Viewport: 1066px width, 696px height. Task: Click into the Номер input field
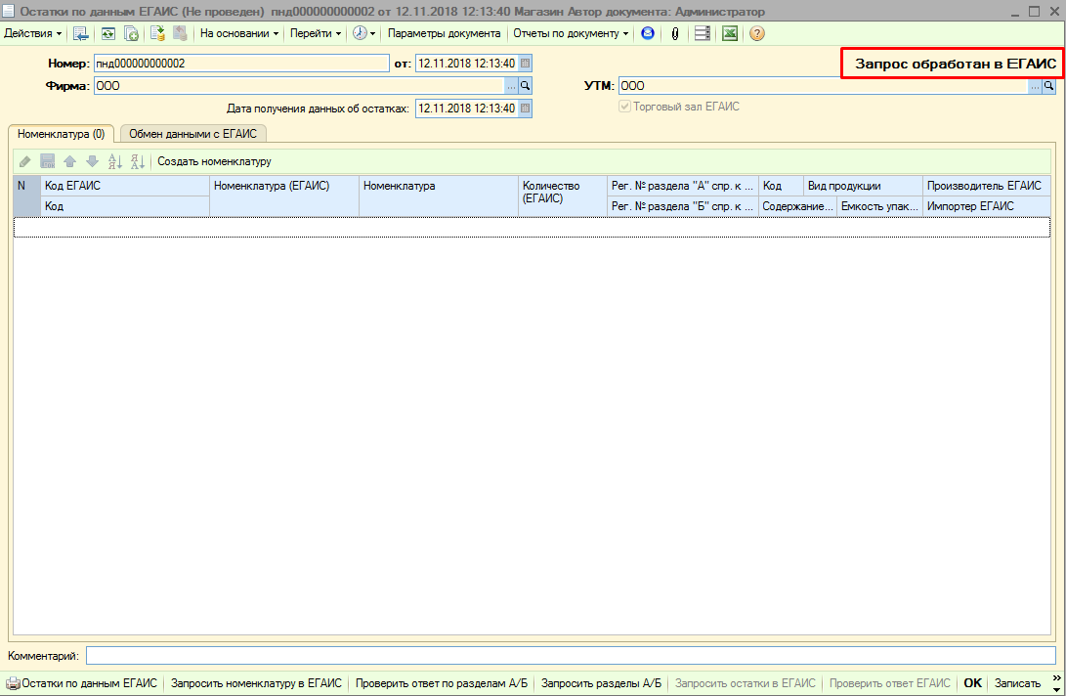241,64
